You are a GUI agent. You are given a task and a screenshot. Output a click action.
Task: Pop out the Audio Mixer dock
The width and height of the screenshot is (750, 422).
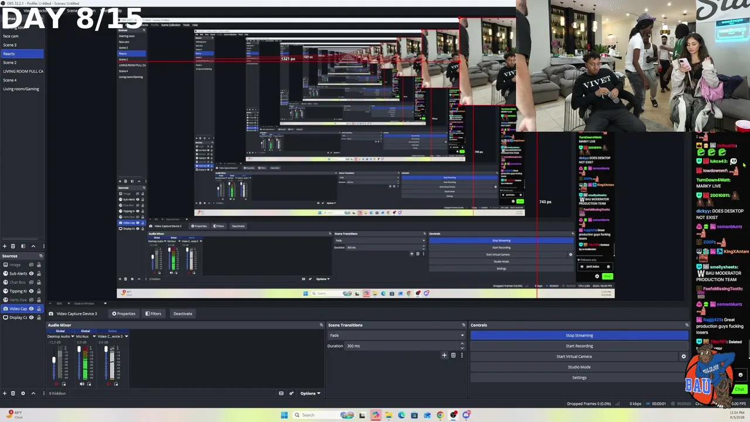321,325
